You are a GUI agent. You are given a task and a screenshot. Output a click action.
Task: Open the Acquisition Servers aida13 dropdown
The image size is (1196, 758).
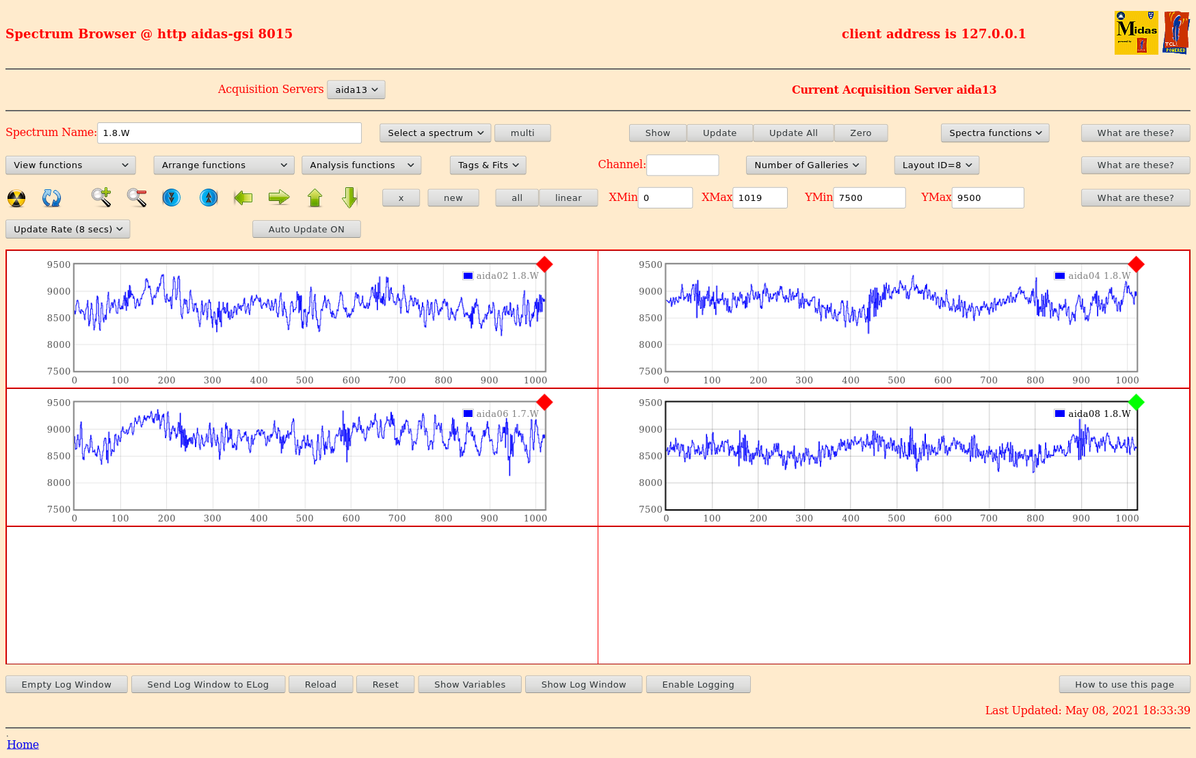(x=356, y=90)
